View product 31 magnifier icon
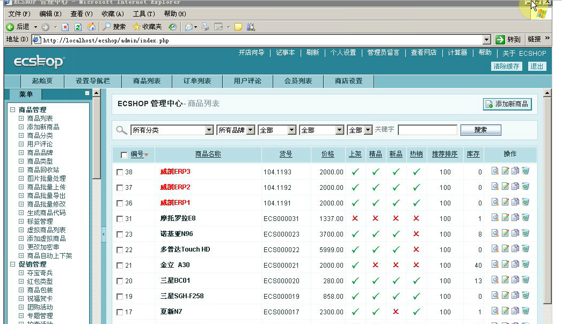This screenshot has width=562, height=324. click(495, 218)
